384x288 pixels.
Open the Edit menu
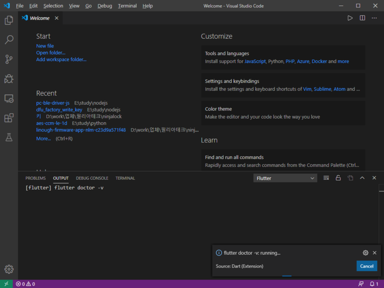33,6
